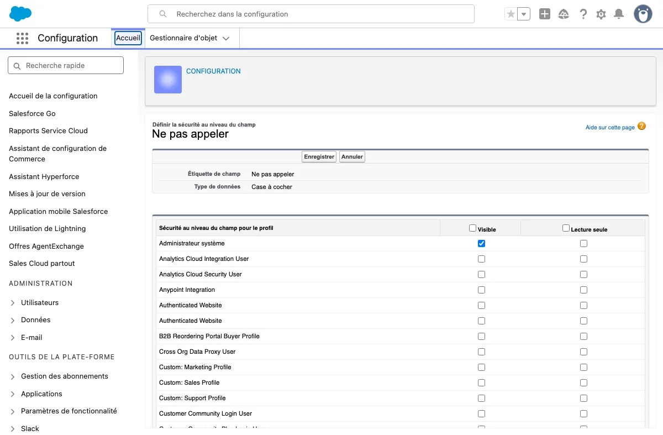Focus the Recherche rapide field
Image resolution: width=663 pixels, height=435 pixels.
pos(66,65)
